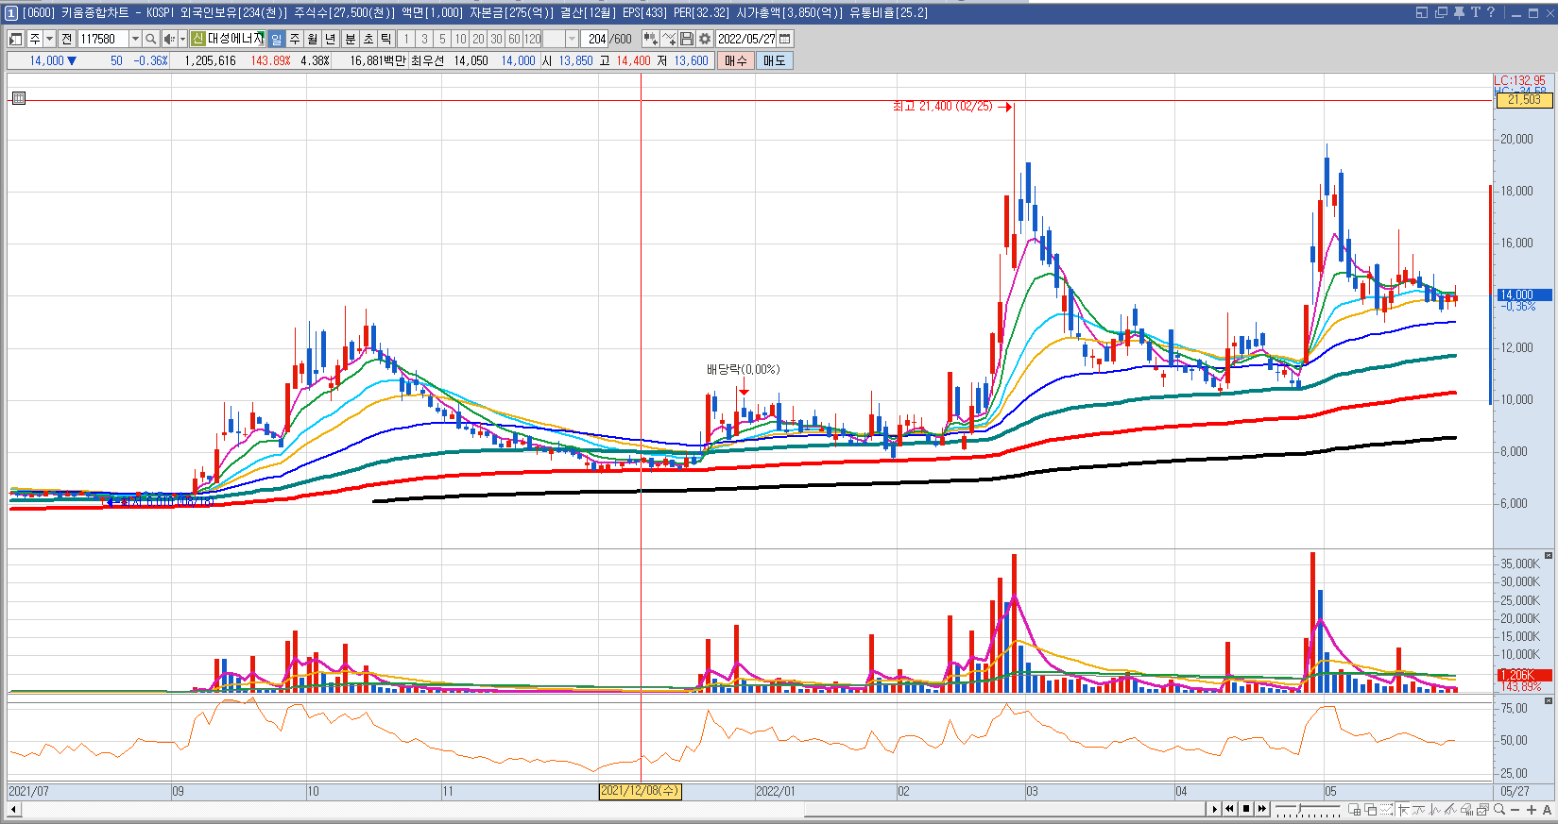Click the detach window icon in title bar
The image size is (1558, 824).
pos(1422,12)
